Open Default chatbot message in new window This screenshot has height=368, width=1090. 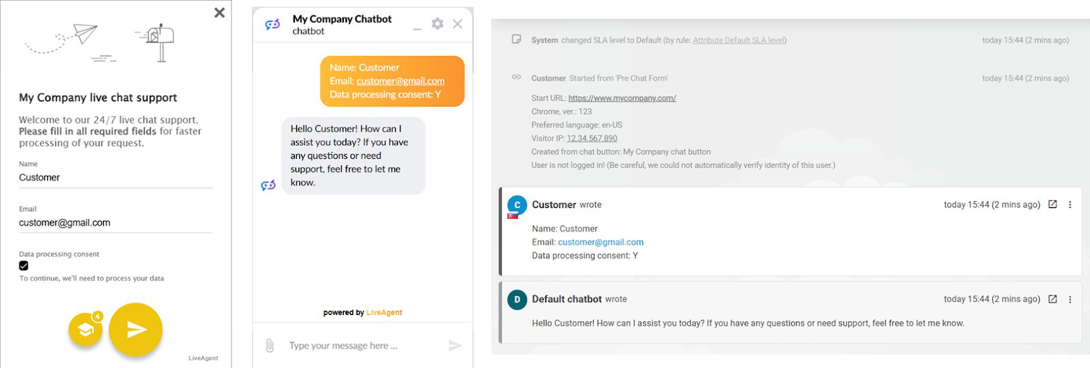[x=1053, y=299]
